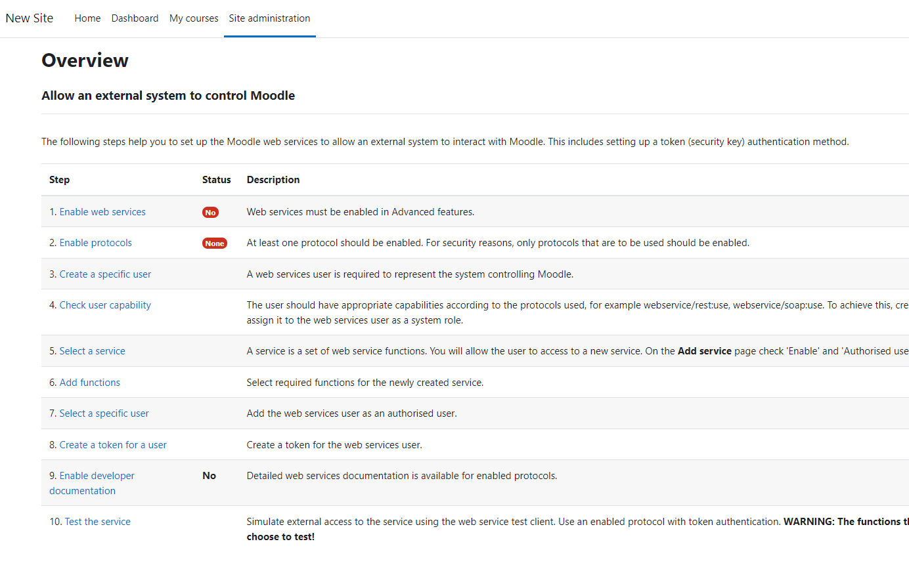The width and height of the screenshot is (909, 569).
Task: Click 'At least one protocol should be enabled' description
Action: pyautogui.click(x=498, y=243)
